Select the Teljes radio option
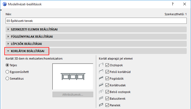This screenshot has width=191, height=109. pyautogui.click(x=7, y=65)
